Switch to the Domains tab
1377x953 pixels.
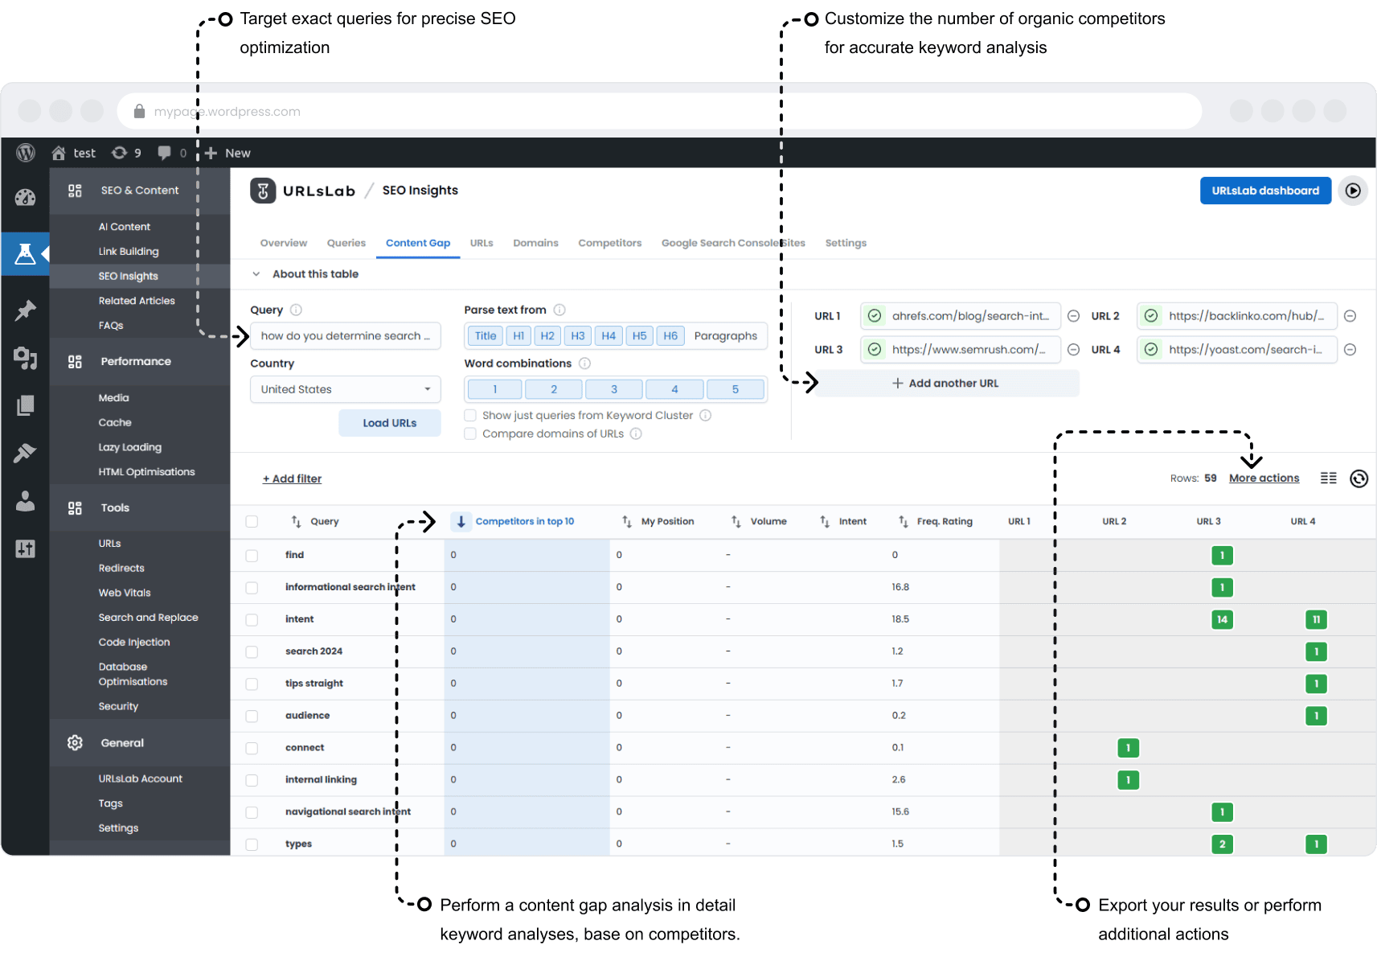535,243
